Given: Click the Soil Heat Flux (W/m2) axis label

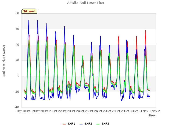Looking at the screenshot, I should [x=4, y=61].
